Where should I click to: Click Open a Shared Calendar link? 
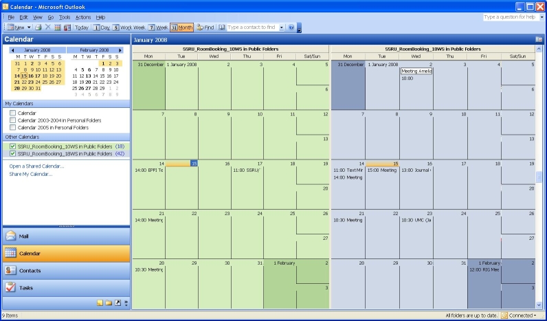[36, 166]
